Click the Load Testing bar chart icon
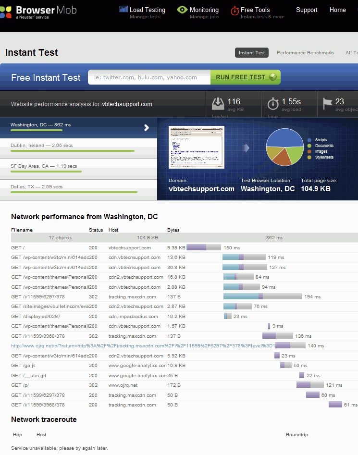The image size is (358, 455). pos(123,9)
